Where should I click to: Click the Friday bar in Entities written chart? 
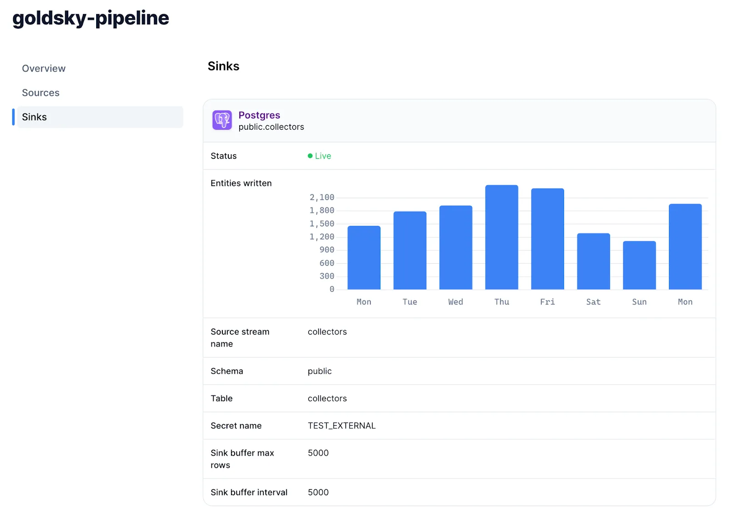547,239
